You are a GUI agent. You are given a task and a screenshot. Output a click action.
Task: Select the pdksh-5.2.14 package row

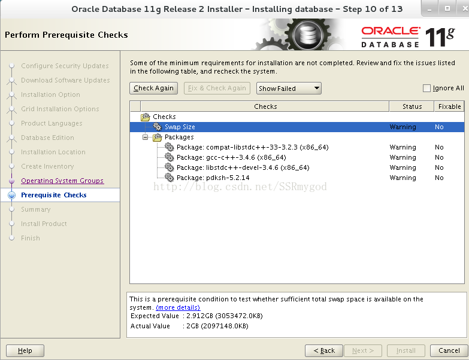click(x=297, y=178)
